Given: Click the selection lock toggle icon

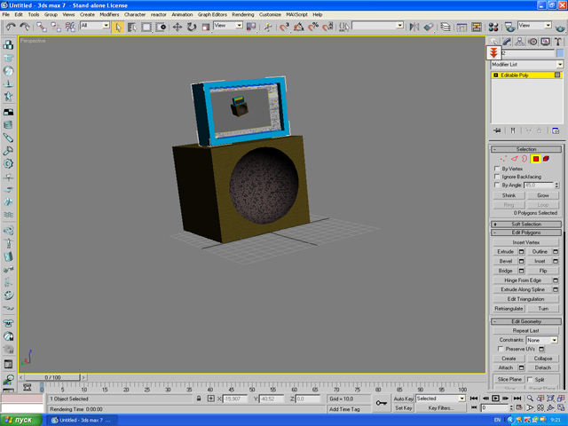Looking at the screenshot, I should 198,399.
